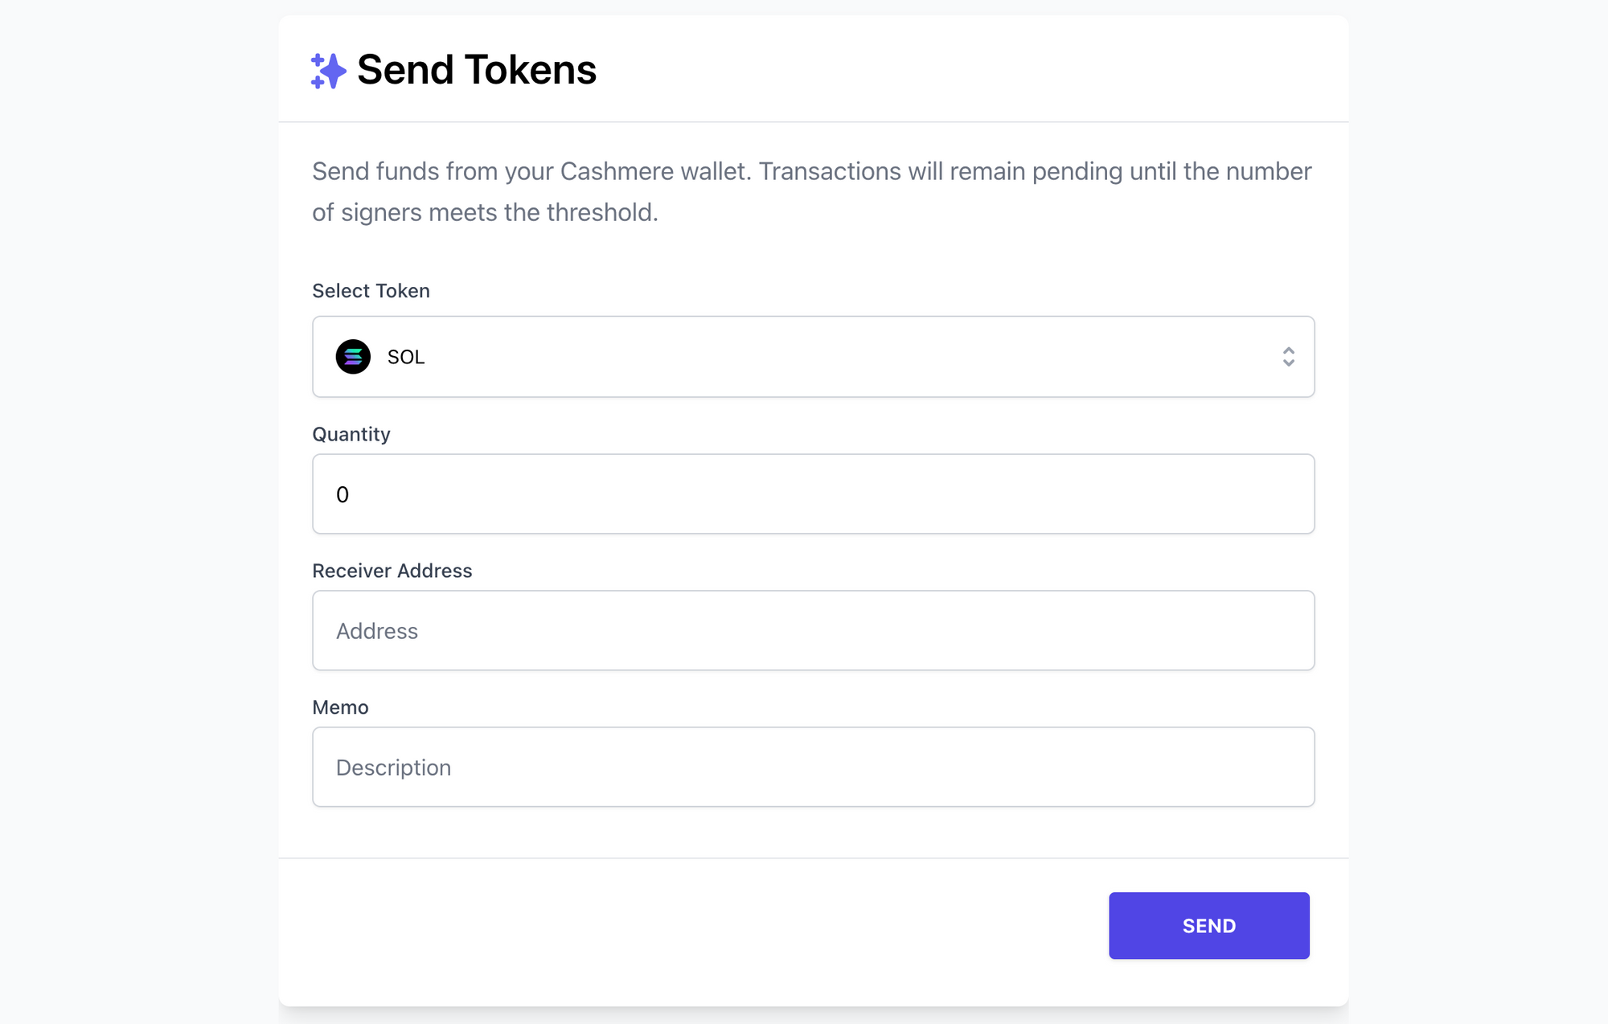Expand the token list showing SOL
Image resolution: width=1608 pixels, height=1024 pixels.
pyautogui.click(x=813, y=356)
